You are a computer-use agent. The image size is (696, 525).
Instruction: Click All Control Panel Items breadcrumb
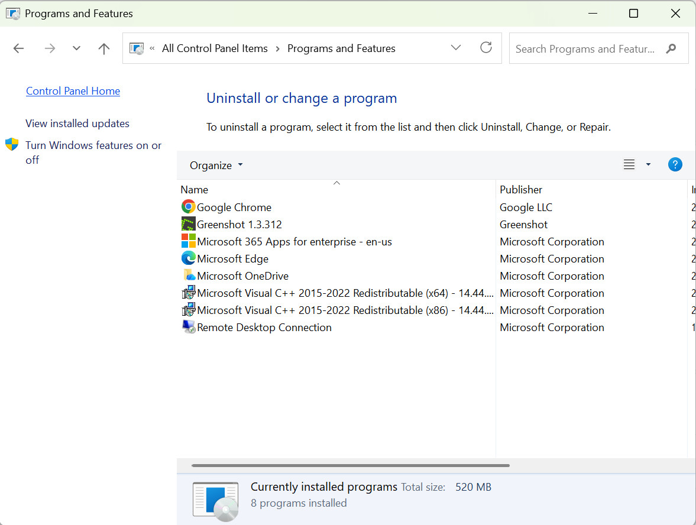215,48
